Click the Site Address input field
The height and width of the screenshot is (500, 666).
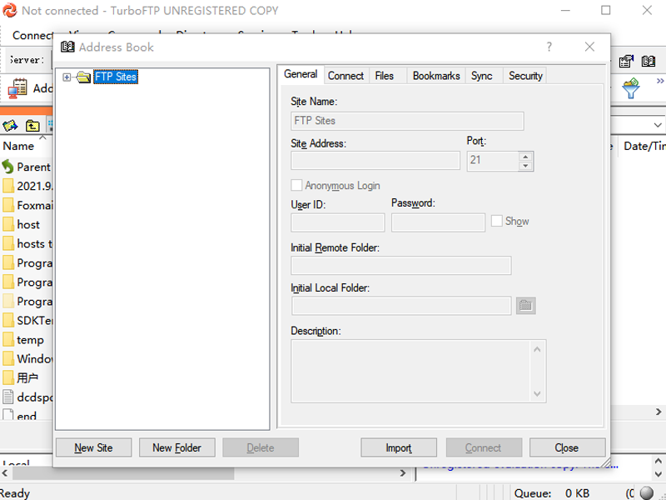pyautogui.click(x=375, y=161)
